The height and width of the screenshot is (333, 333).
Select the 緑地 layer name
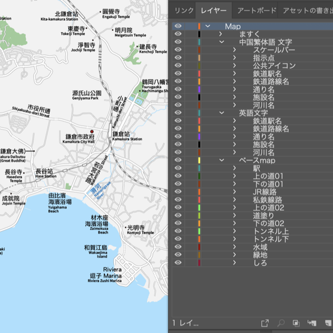pyautogui.click(x=260, y=255)
